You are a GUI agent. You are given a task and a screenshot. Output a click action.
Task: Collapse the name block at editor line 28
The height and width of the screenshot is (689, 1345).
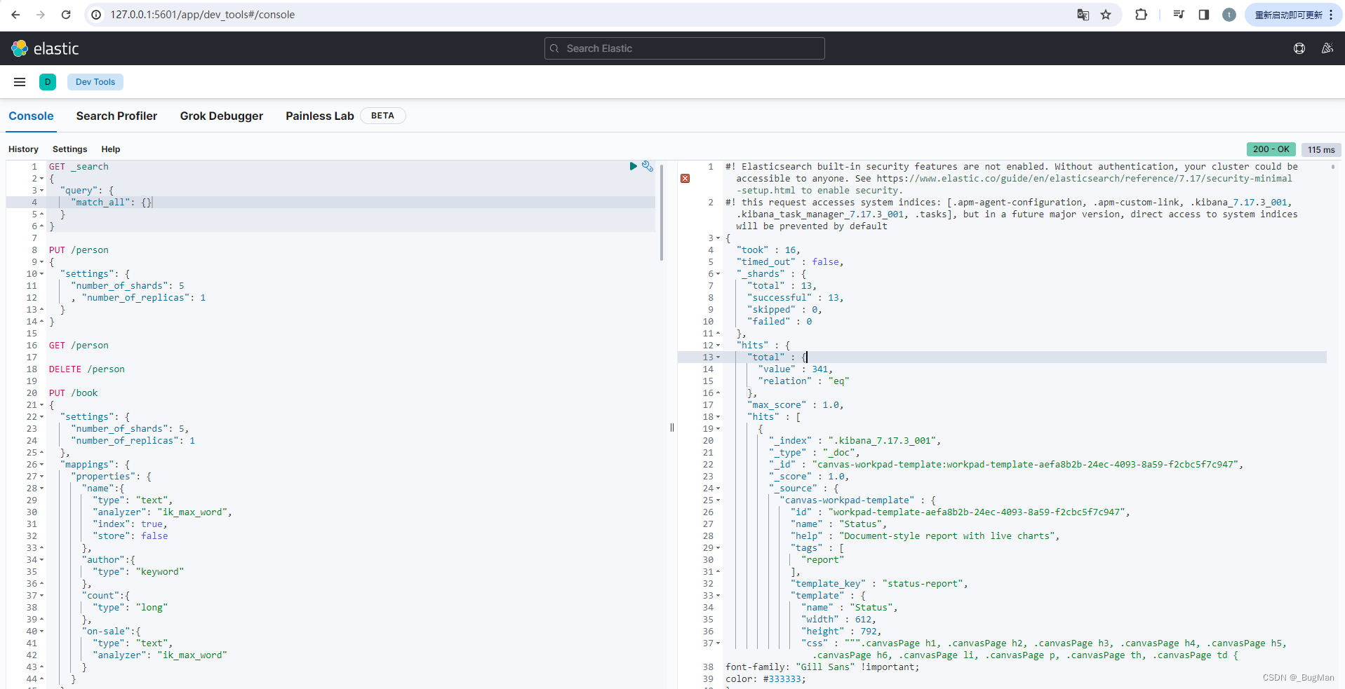point(41,489)
